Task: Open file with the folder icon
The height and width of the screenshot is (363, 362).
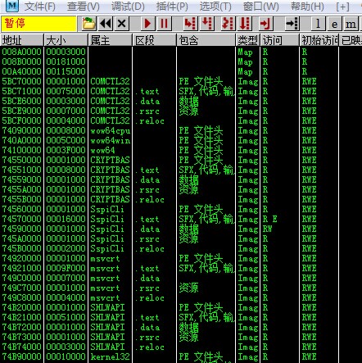Action: pyautogui.click(x=89, y=24)
